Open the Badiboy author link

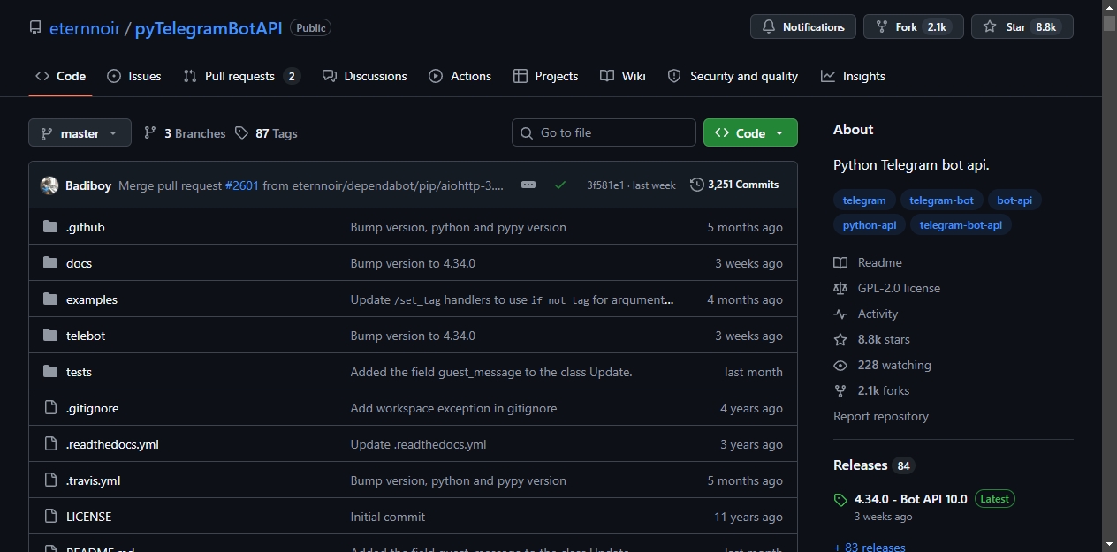pyautogui.click(x=88, y=185)
